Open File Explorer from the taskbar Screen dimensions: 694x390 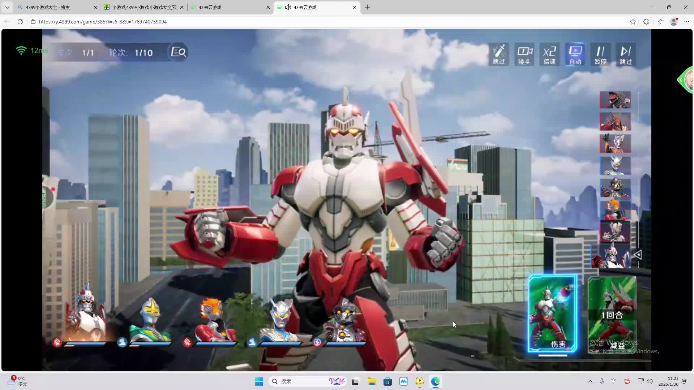(x=372, y=381)
